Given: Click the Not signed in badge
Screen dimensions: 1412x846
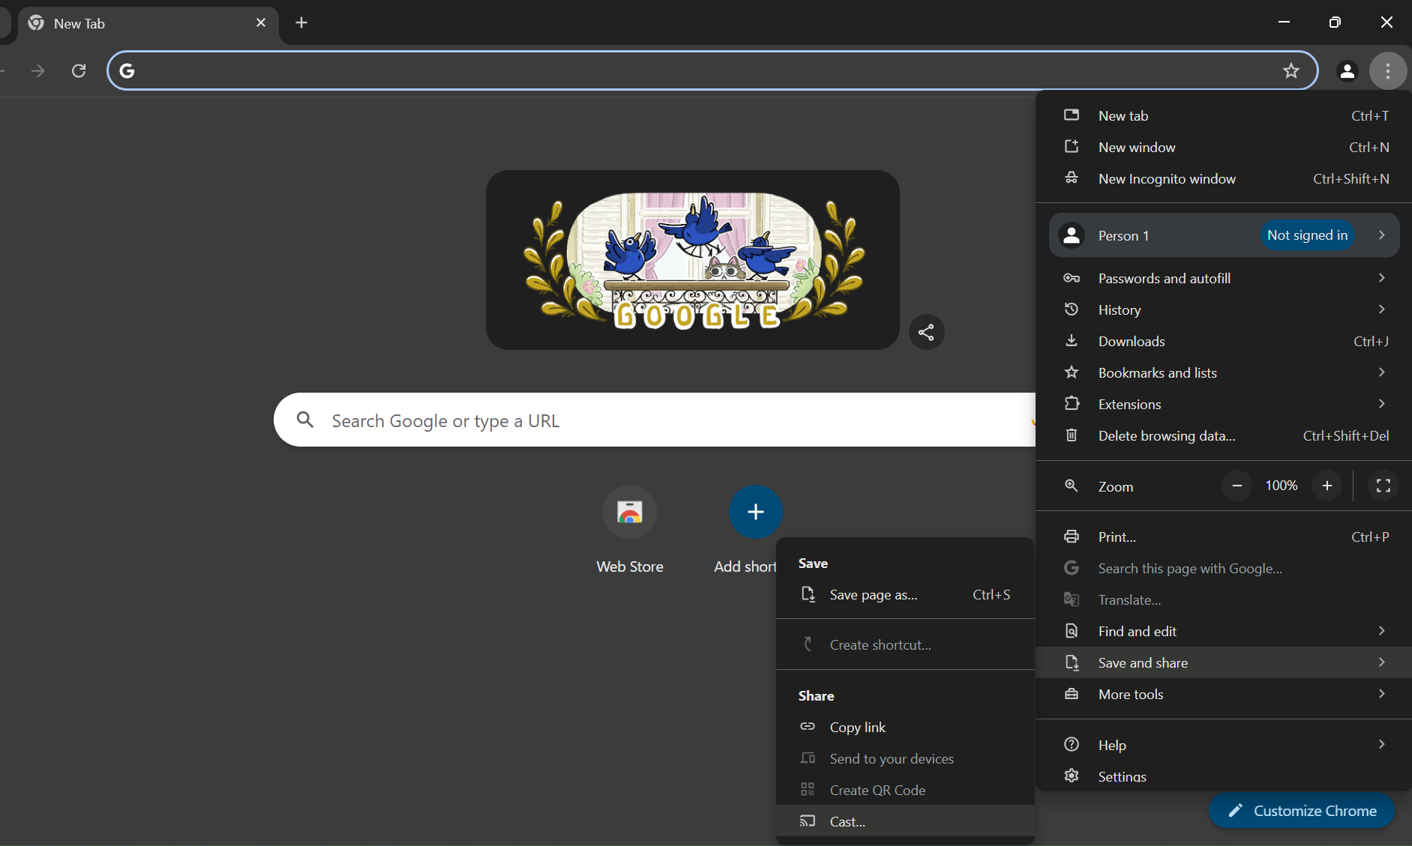Looking at the screenshot, I should tap(1307, 235).
